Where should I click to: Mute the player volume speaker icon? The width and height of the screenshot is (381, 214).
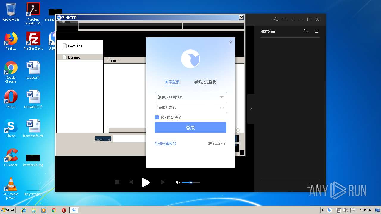coord(178,182)
